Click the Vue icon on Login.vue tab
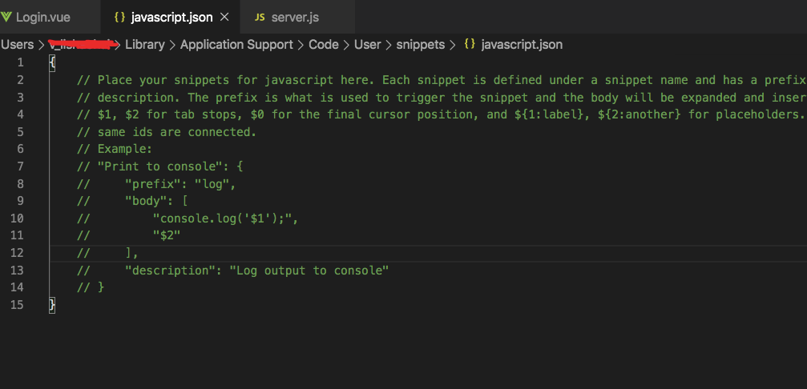This screenshot has height=389, width=807. point(6,17)
